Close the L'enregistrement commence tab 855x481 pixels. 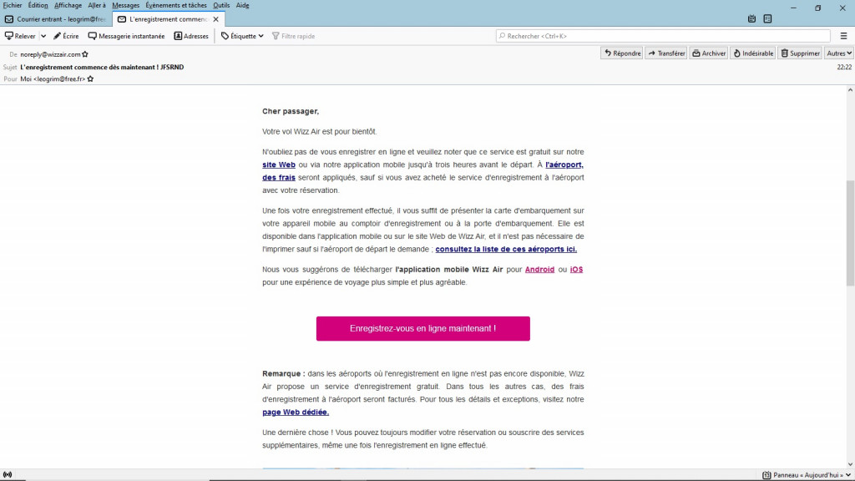216,19
